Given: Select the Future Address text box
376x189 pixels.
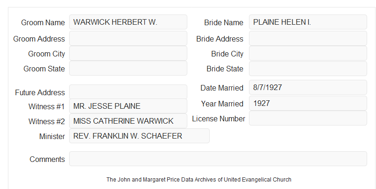Looking at the screenshot, I should 128,92.
